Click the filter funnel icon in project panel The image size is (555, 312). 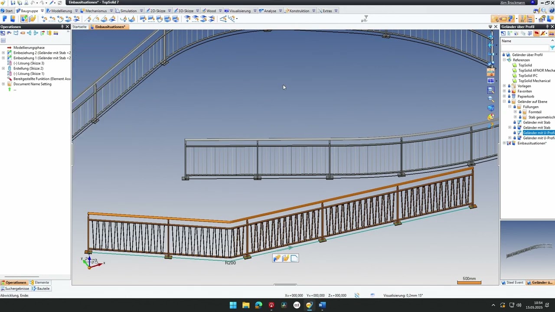point(552,48)
